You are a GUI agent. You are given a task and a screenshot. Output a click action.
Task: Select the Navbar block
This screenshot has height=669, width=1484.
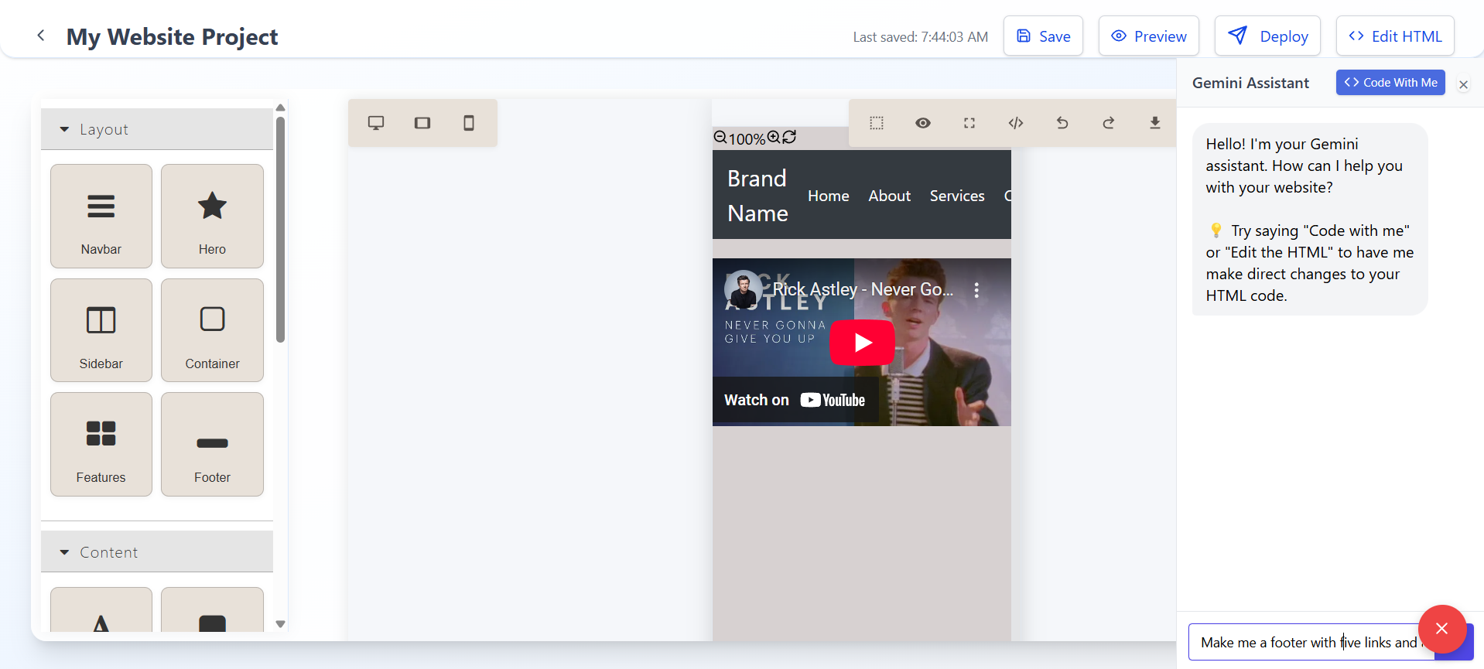coord(101,216)
